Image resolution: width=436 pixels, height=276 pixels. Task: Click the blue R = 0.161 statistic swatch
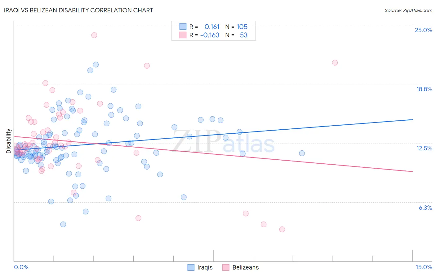tap(183, 27)
